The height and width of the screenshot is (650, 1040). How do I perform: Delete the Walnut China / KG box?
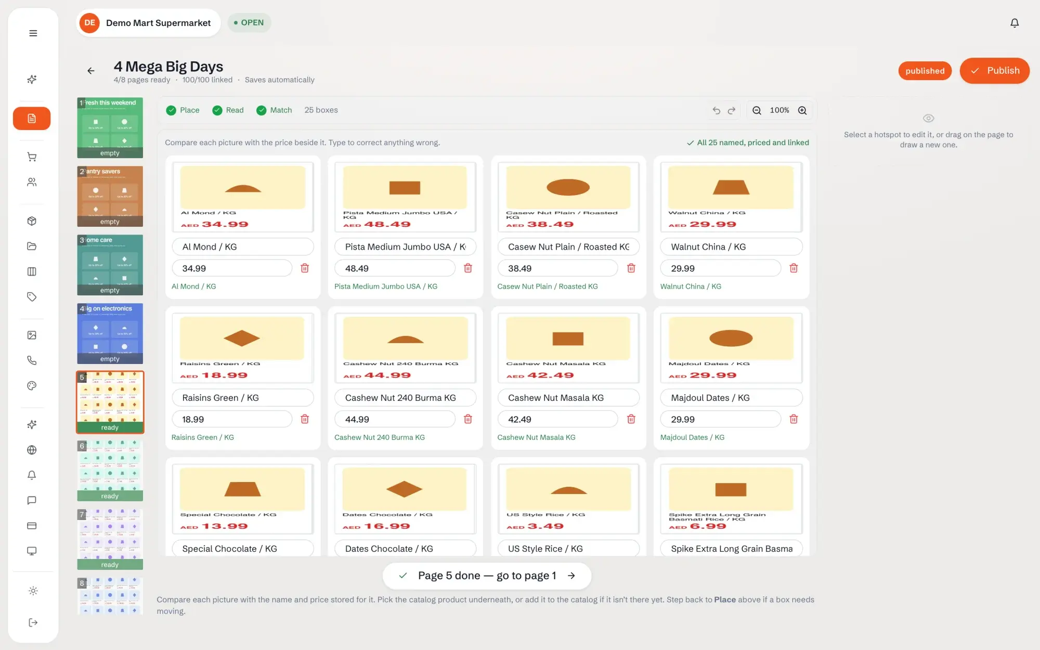tap(794, 268)
